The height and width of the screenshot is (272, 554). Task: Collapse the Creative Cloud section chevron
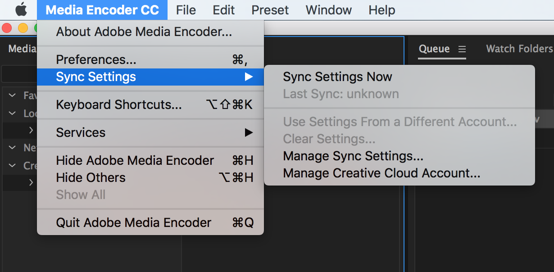tap(13, 166)
